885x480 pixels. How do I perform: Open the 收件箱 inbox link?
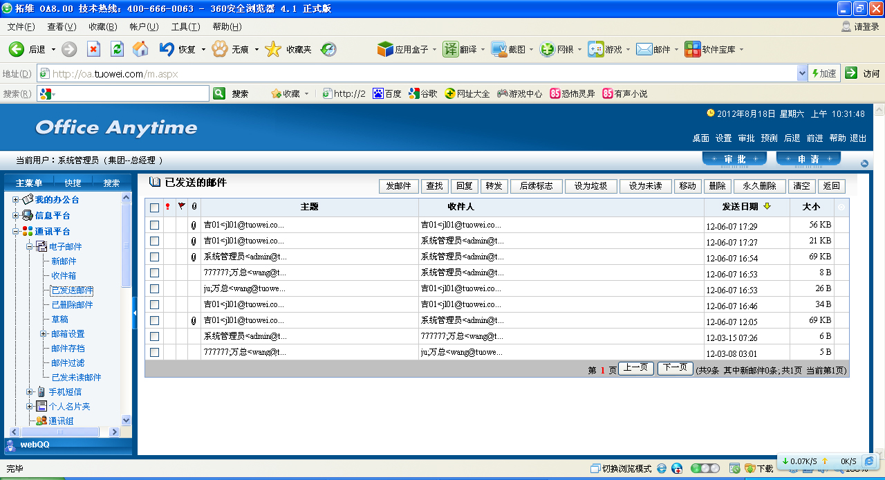coord(64,276)
